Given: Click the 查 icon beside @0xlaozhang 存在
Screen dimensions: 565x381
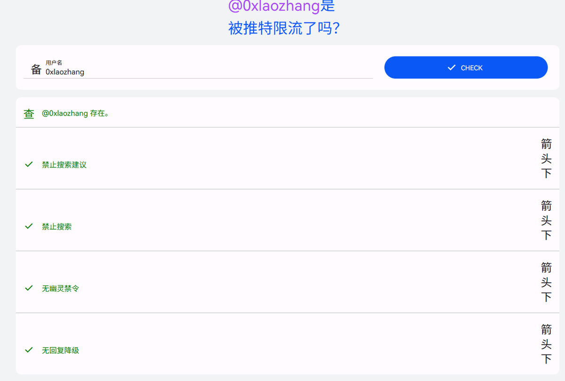Looking at the screenshot, I should [29, 113].
